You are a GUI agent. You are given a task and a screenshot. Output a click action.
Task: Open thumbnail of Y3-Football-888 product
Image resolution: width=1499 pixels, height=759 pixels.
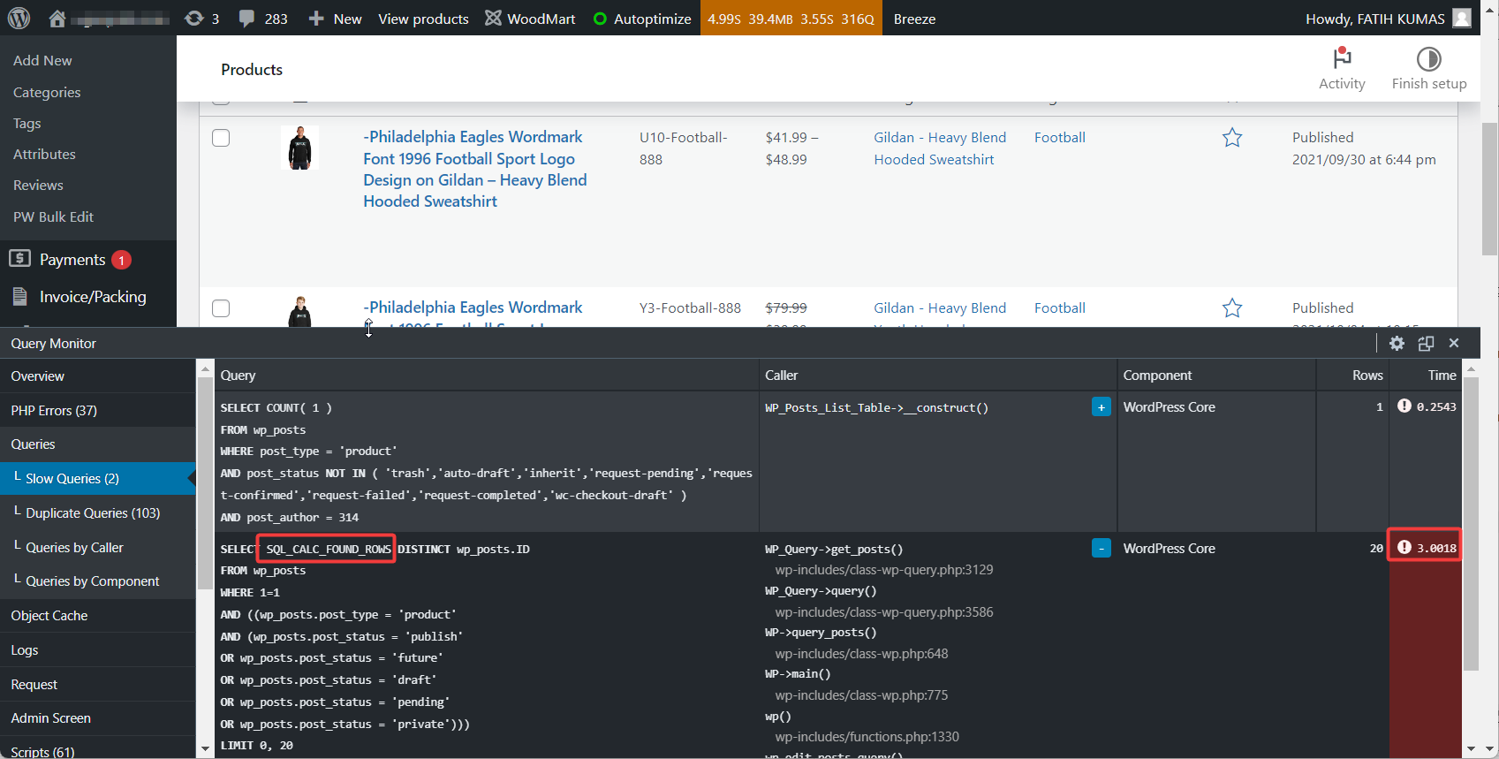(300, 311)
